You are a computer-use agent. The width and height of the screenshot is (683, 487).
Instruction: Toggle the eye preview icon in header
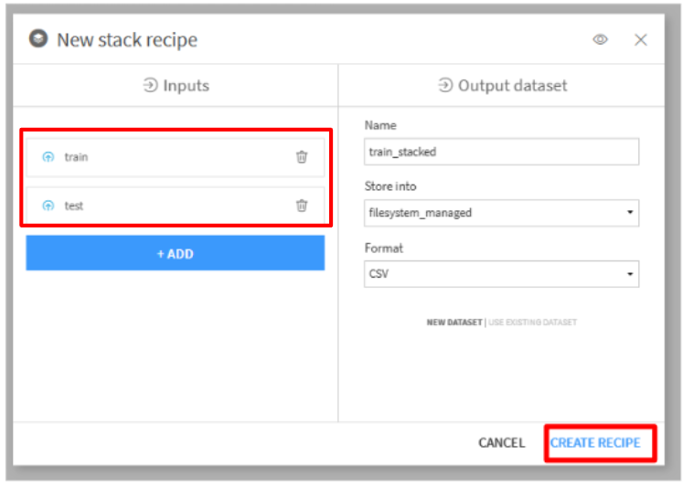pos(600,39)
